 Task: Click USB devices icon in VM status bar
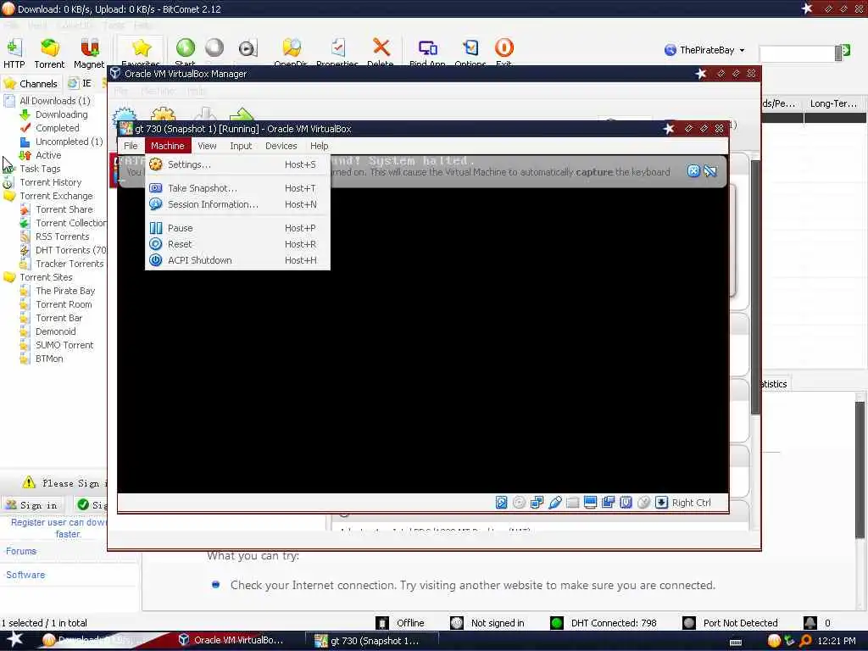point(554,503)
